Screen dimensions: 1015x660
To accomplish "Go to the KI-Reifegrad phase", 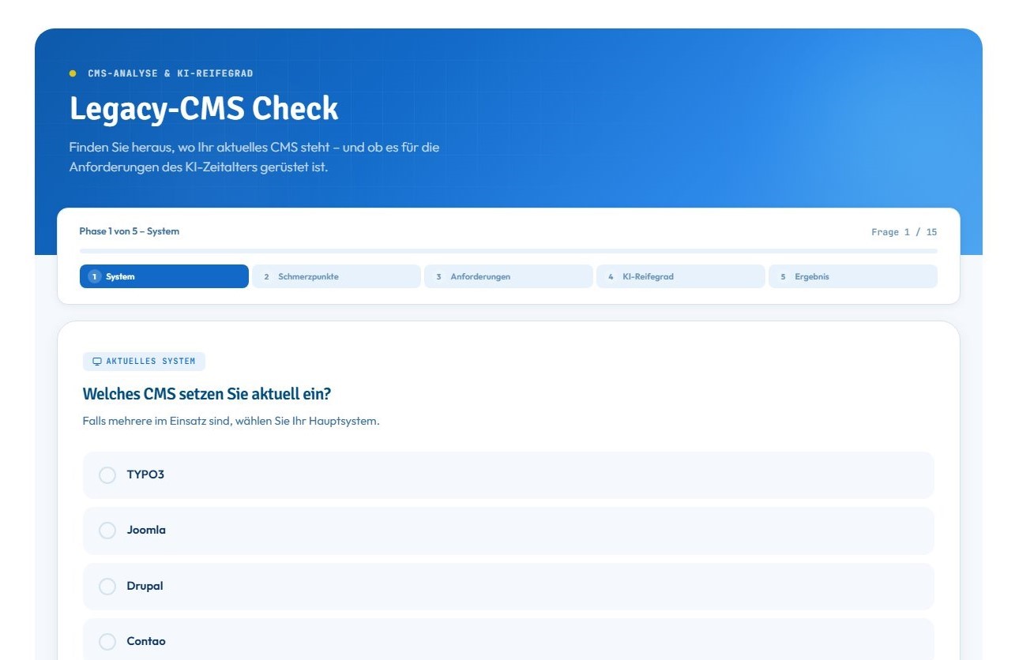I will click(x=680, y=276).
